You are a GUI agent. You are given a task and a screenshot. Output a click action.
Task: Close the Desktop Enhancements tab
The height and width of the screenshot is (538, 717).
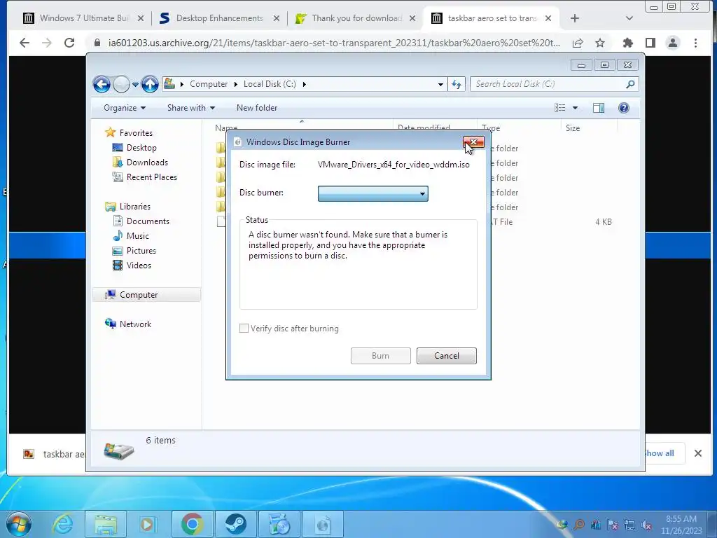click(x=276, y=18)
